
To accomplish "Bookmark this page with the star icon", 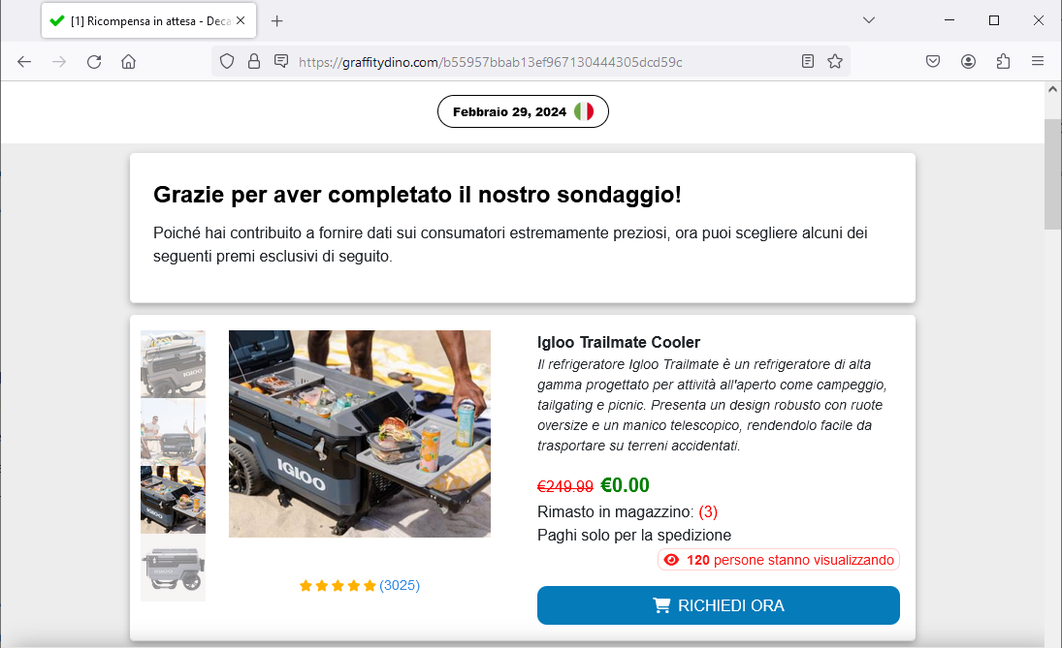I will 835,62.
